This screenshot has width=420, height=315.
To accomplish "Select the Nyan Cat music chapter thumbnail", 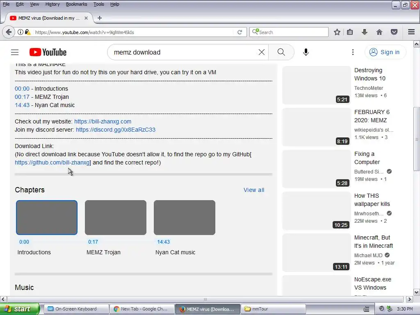I will click(x=184, y=217).
